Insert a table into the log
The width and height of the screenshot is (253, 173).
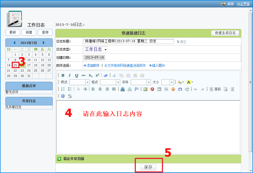tap(159, 89)
